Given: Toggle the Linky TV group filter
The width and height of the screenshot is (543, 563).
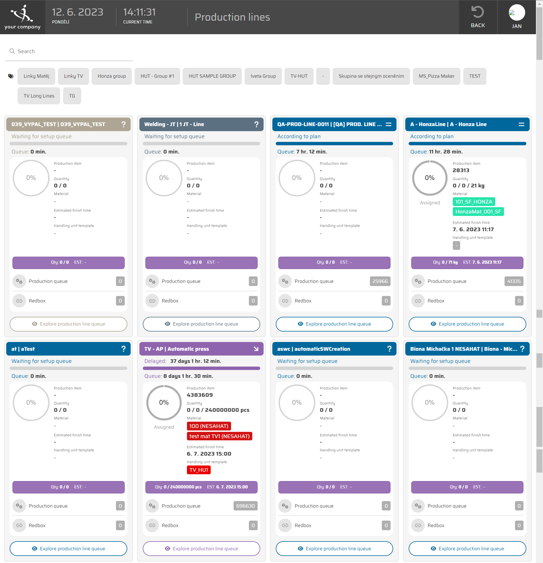Looking at the screenshot, I should click(x=73, y=76).
